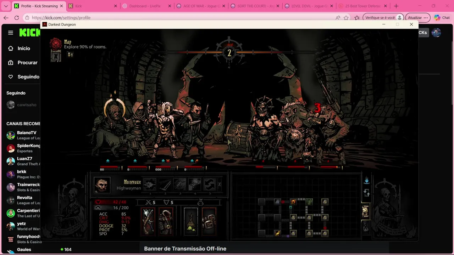Screen dimensions: 454x255
Task: Select the Highwayman's fourth combat skill
Action: [x=194, y=185]
